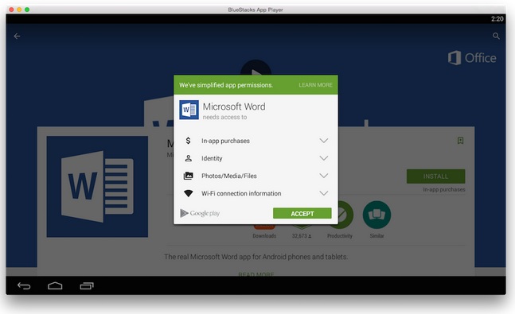Expand the In-app purchases permission chevron
The width and height of the screenshot is (515, 314).
coord(323,141)
